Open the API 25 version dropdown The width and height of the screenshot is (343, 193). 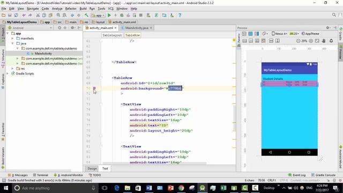pos(294,34)
